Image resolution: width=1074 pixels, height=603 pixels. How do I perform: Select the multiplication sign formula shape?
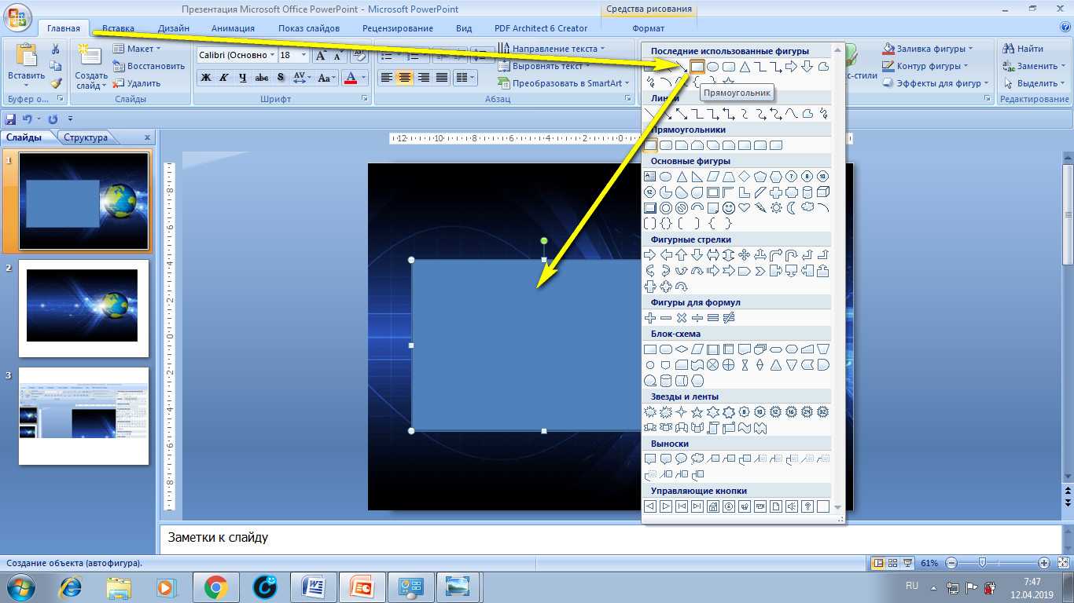pyautogui.click(x=682, y=318)
